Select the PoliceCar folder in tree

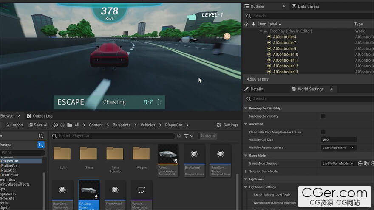pos(9,166)
